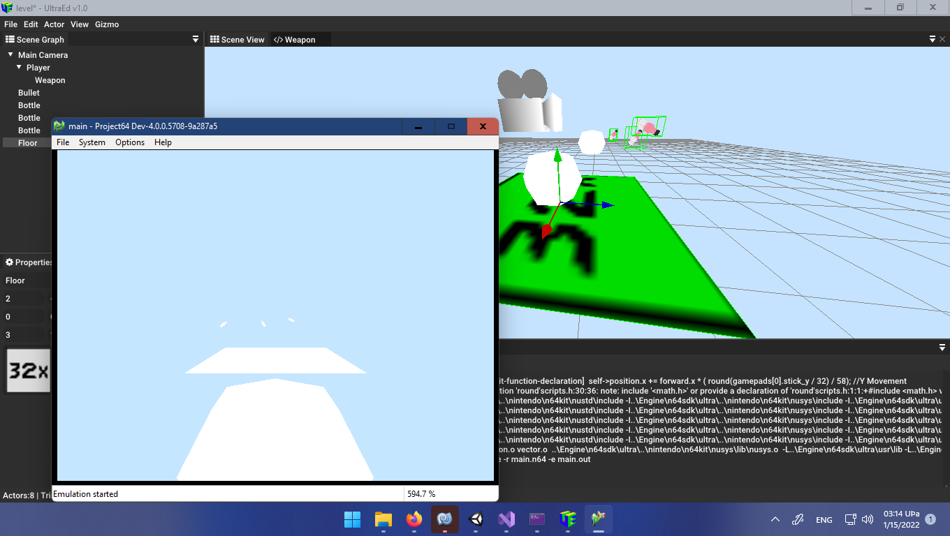Image resolution: width=950 pixels, height=536 pixels.
Task: Open the System menu in Project64
Action: point(92,142)
